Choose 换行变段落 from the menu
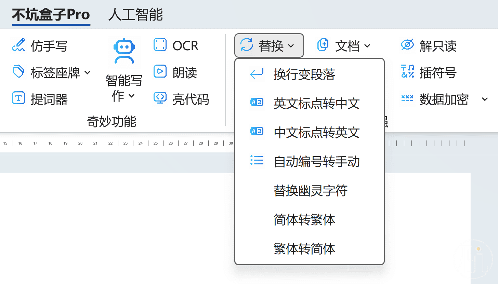 pos(310,75)
